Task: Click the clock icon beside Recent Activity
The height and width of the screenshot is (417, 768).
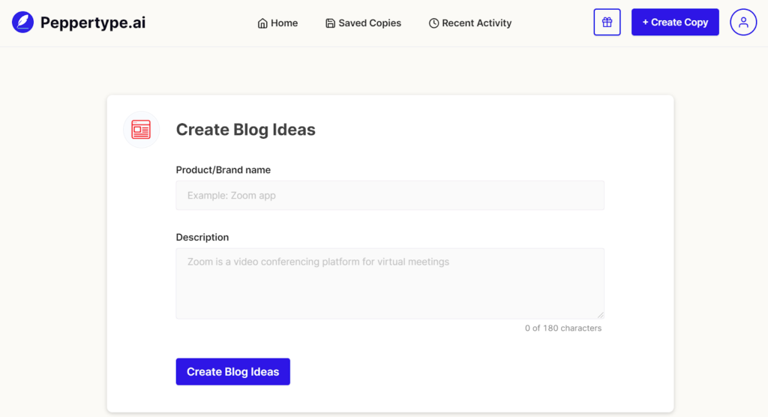Action: click(x=433, y=23)
